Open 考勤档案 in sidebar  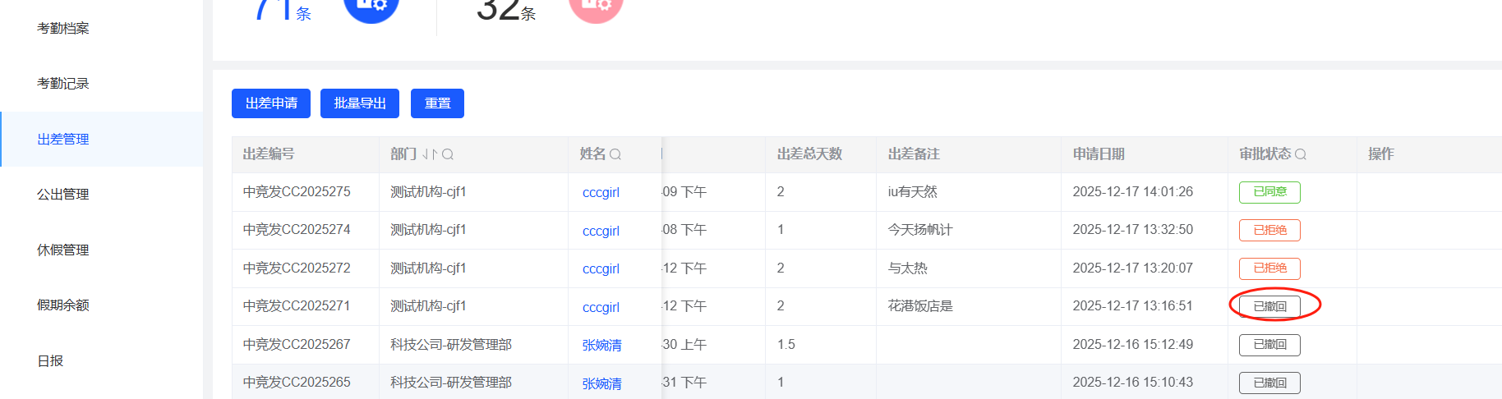tap(63, 28)
